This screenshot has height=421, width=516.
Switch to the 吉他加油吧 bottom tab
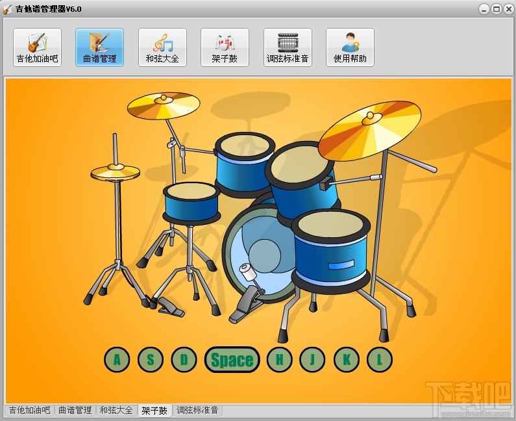29,410
